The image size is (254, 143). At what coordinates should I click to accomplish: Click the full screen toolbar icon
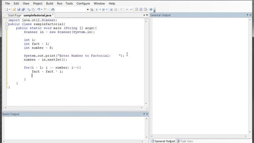(x=145, y=10)
